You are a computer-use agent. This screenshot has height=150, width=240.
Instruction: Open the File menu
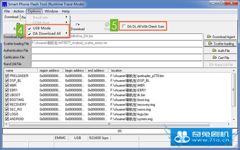7,11
